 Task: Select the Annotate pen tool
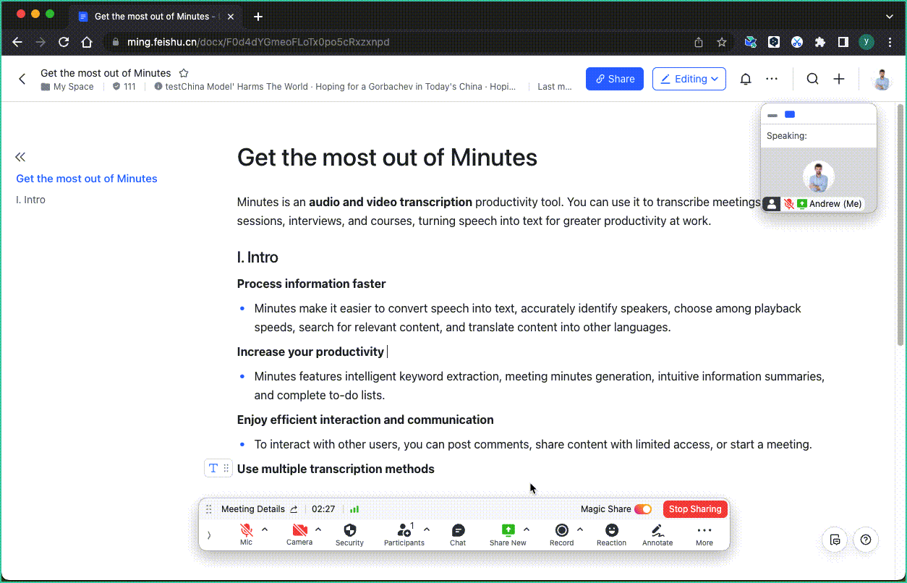[657, 531]
